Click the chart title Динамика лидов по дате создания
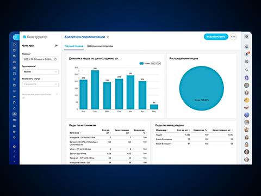The height and width of the screenshot is (196, 261). [x=94, y=59]
